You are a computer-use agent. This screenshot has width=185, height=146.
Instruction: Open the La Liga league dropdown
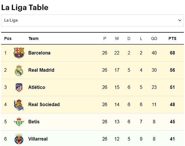coord(92,20)
